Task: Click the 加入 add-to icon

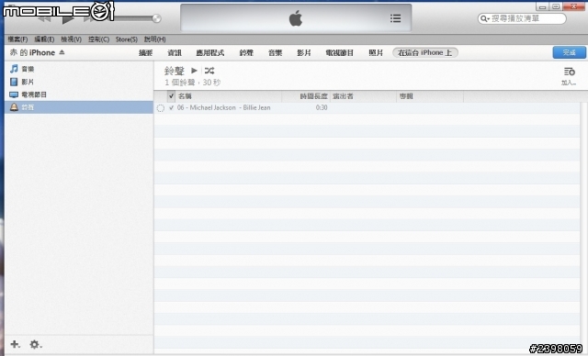Action: [569, 76]
